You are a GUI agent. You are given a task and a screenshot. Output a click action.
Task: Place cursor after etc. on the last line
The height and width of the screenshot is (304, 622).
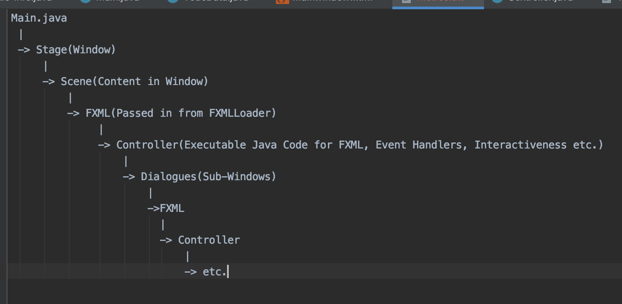point(227,272)
